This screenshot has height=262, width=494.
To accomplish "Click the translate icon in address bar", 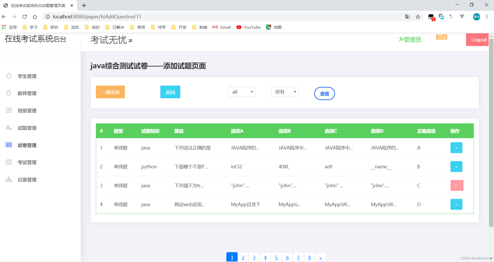I will point(407,17).
